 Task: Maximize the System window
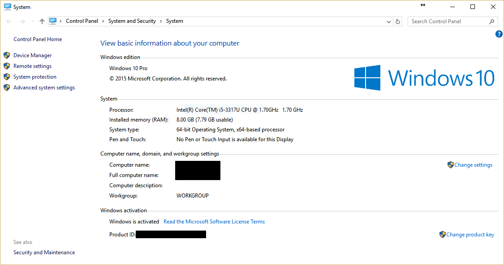point(473,7)
